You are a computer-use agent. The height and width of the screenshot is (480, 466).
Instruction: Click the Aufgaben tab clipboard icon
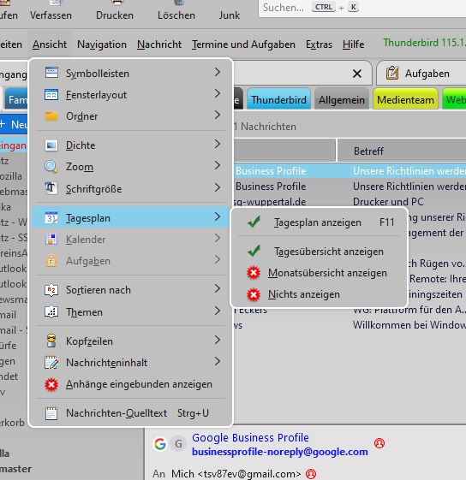tap(392, 74)
